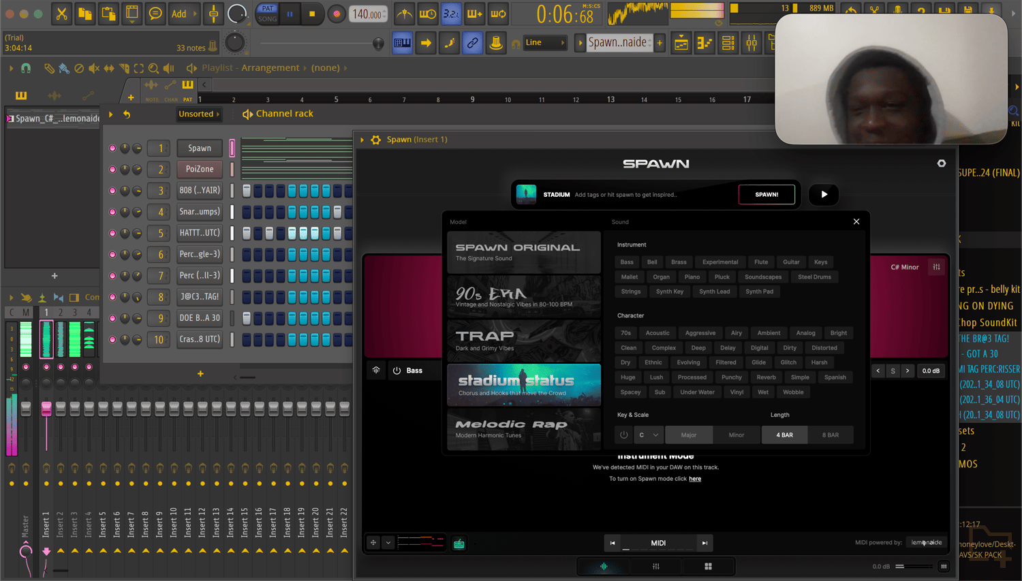Open the mixer sliders tab icon in Spawn
The width and height of the screenshot is (1022, 581).
click(656, 566)
